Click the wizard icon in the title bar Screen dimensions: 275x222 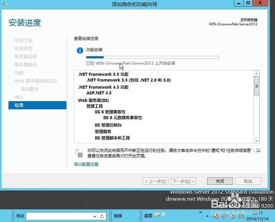(x=5, y=4)
